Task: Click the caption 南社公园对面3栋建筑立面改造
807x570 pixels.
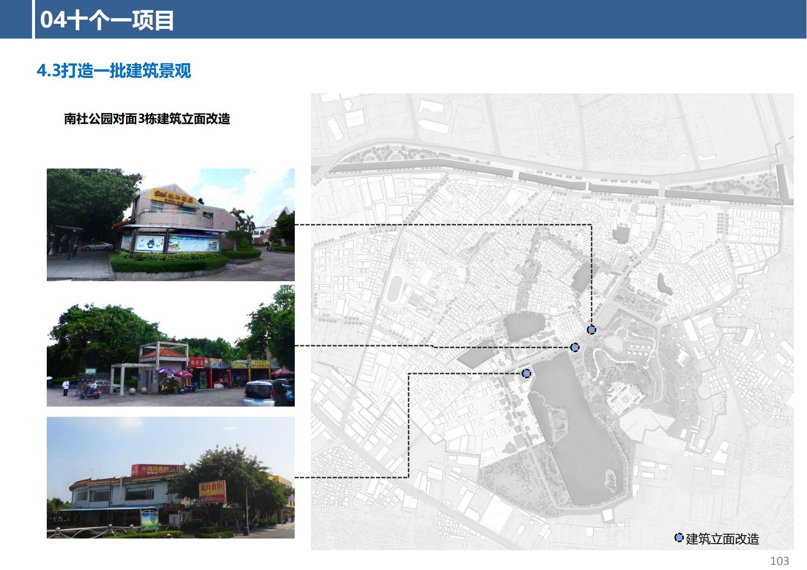Action: coord(147,119)
